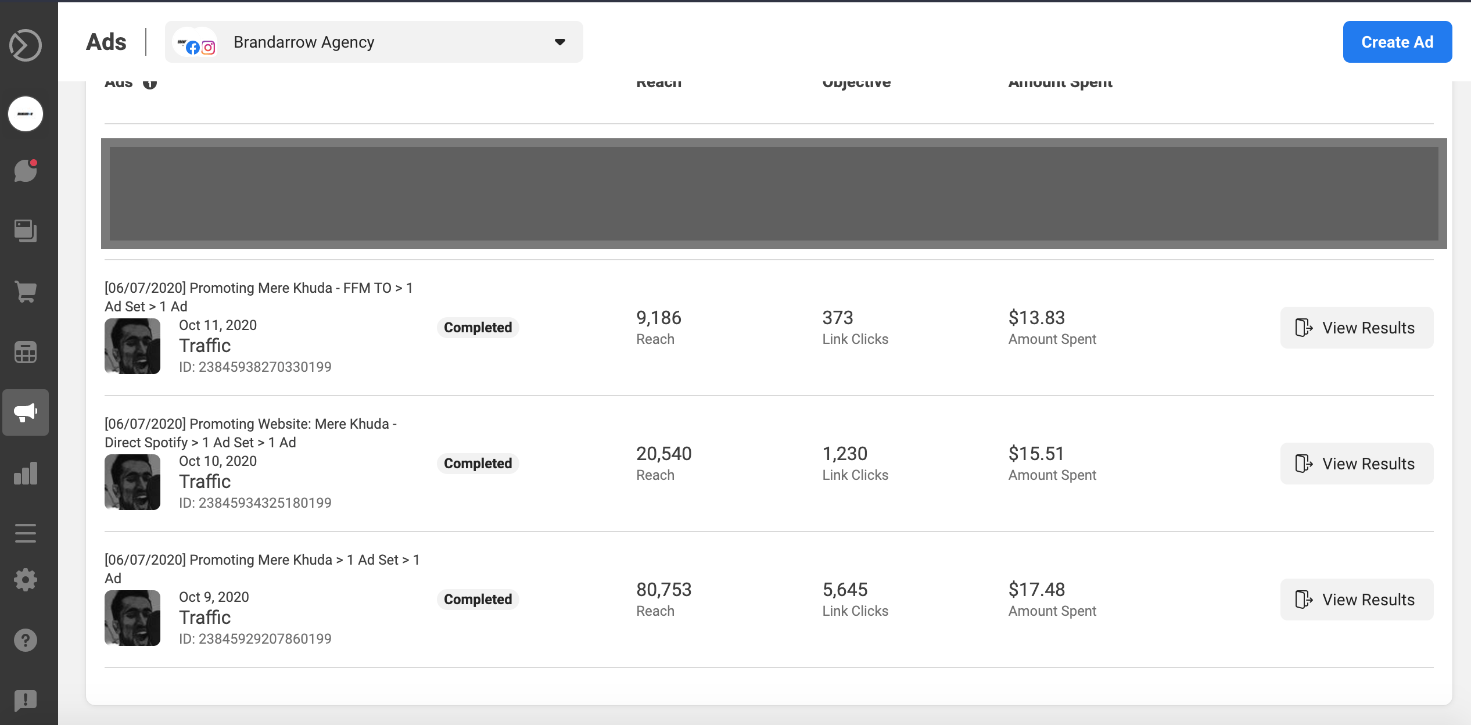Open the More Tools hamburger icon
Screen dimensions: 1471x725
coord(26,533)
